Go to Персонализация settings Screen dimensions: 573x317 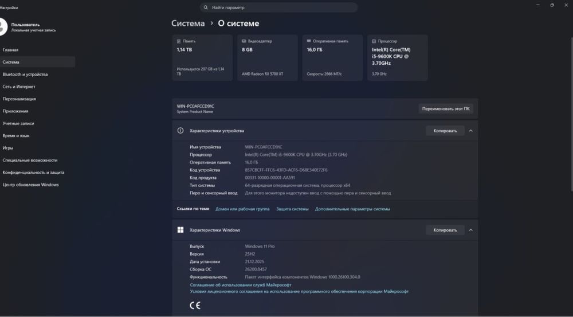(37, 99)
